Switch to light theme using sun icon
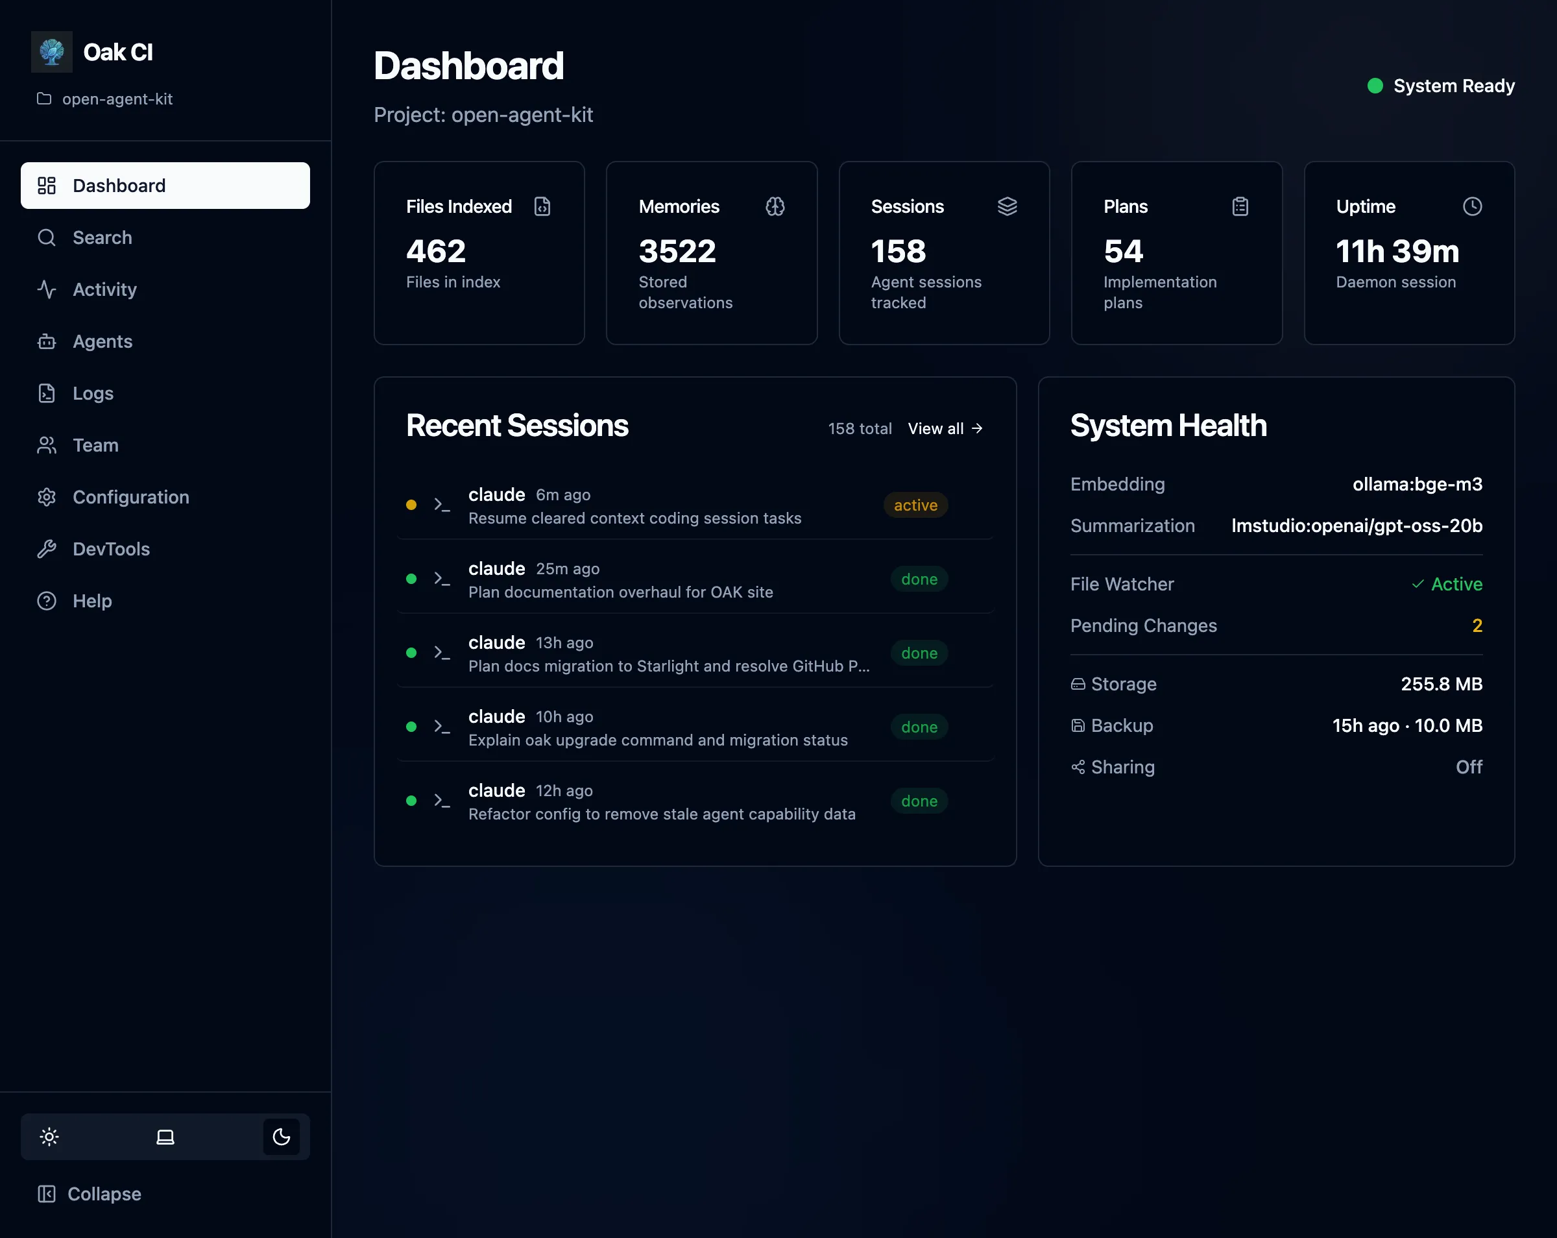The height and width of the screenshot is (1238, 1557). 49,1136
